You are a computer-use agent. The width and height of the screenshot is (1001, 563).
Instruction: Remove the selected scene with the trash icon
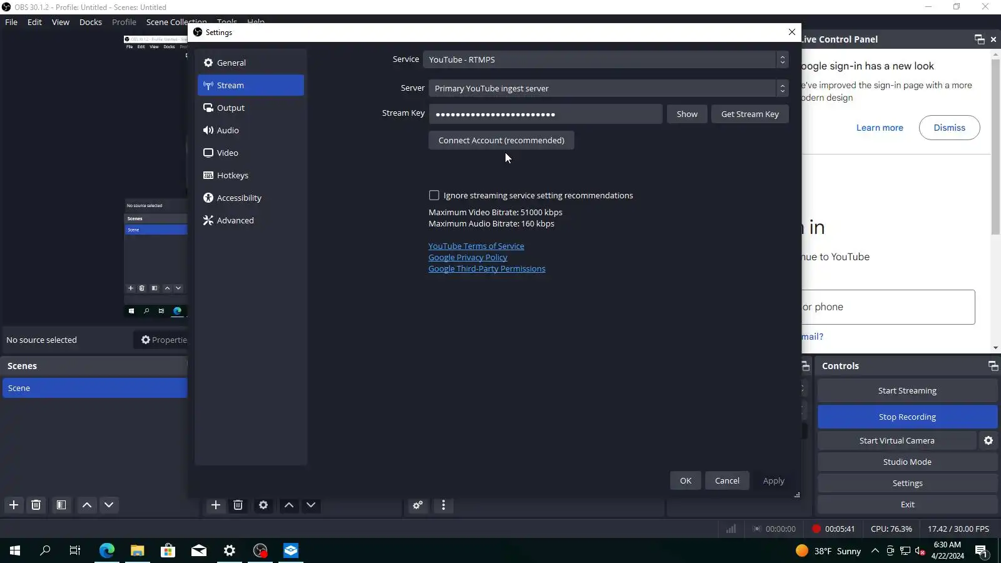36,505
